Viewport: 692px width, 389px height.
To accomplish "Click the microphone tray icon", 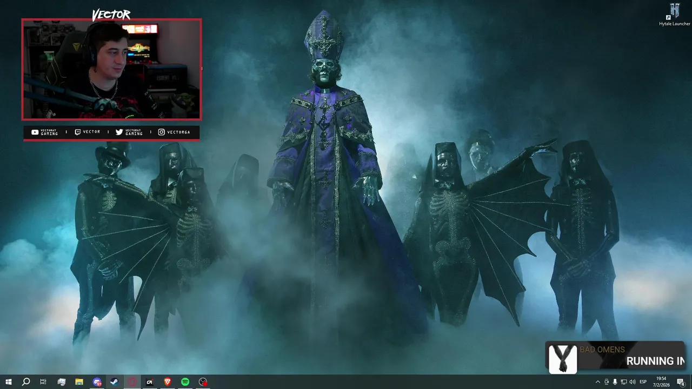I will tap(615, 382).
